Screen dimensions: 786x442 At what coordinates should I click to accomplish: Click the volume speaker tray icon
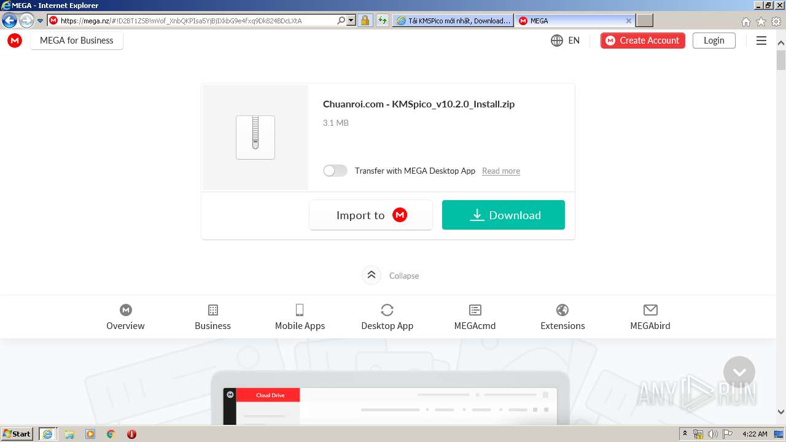[x=713, y=434]
